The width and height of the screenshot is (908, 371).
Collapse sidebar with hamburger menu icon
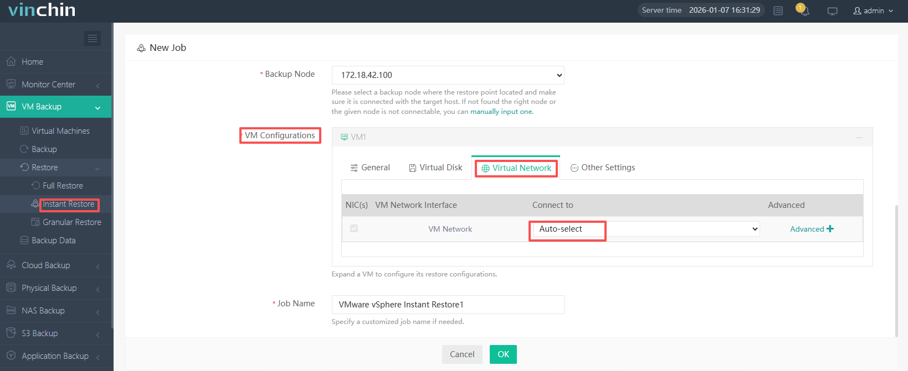[x=93, y=38]
